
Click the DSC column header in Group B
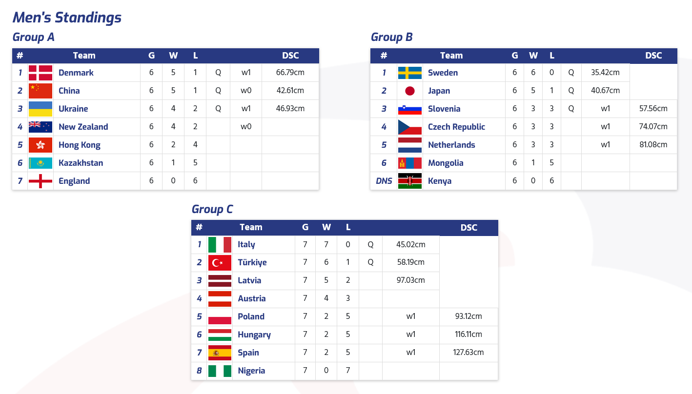pos(653,56)
